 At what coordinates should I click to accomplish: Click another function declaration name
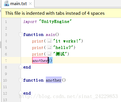(x=54, y=80)
